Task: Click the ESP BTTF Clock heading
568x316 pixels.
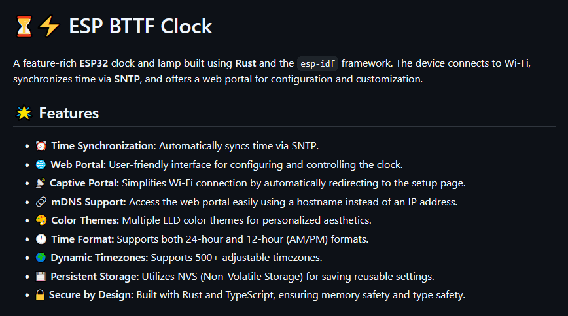Action: click(x=140, y=26)
